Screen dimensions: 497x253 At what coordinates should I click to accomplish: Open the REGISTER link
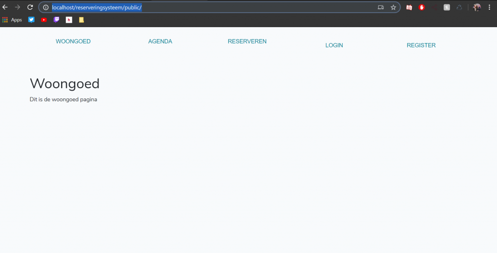click(421, 45)
